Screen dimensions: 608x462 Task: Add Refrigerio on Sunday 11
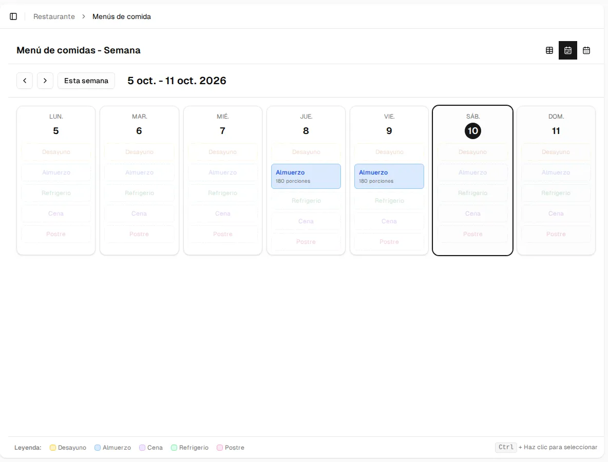click(x=556, y=193)
